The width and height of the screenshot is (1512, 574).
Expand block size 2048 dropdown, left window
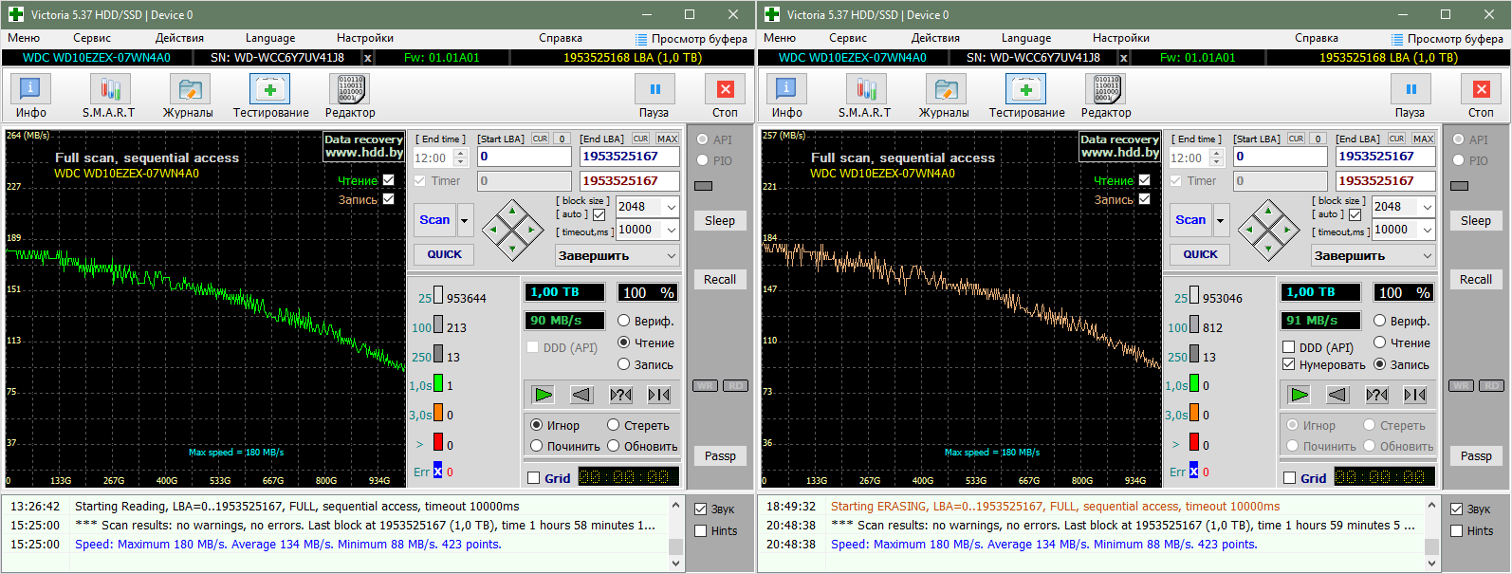click(672, 207)
